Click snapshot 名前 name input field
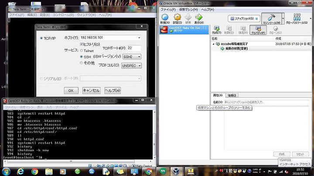 (266, 102)
